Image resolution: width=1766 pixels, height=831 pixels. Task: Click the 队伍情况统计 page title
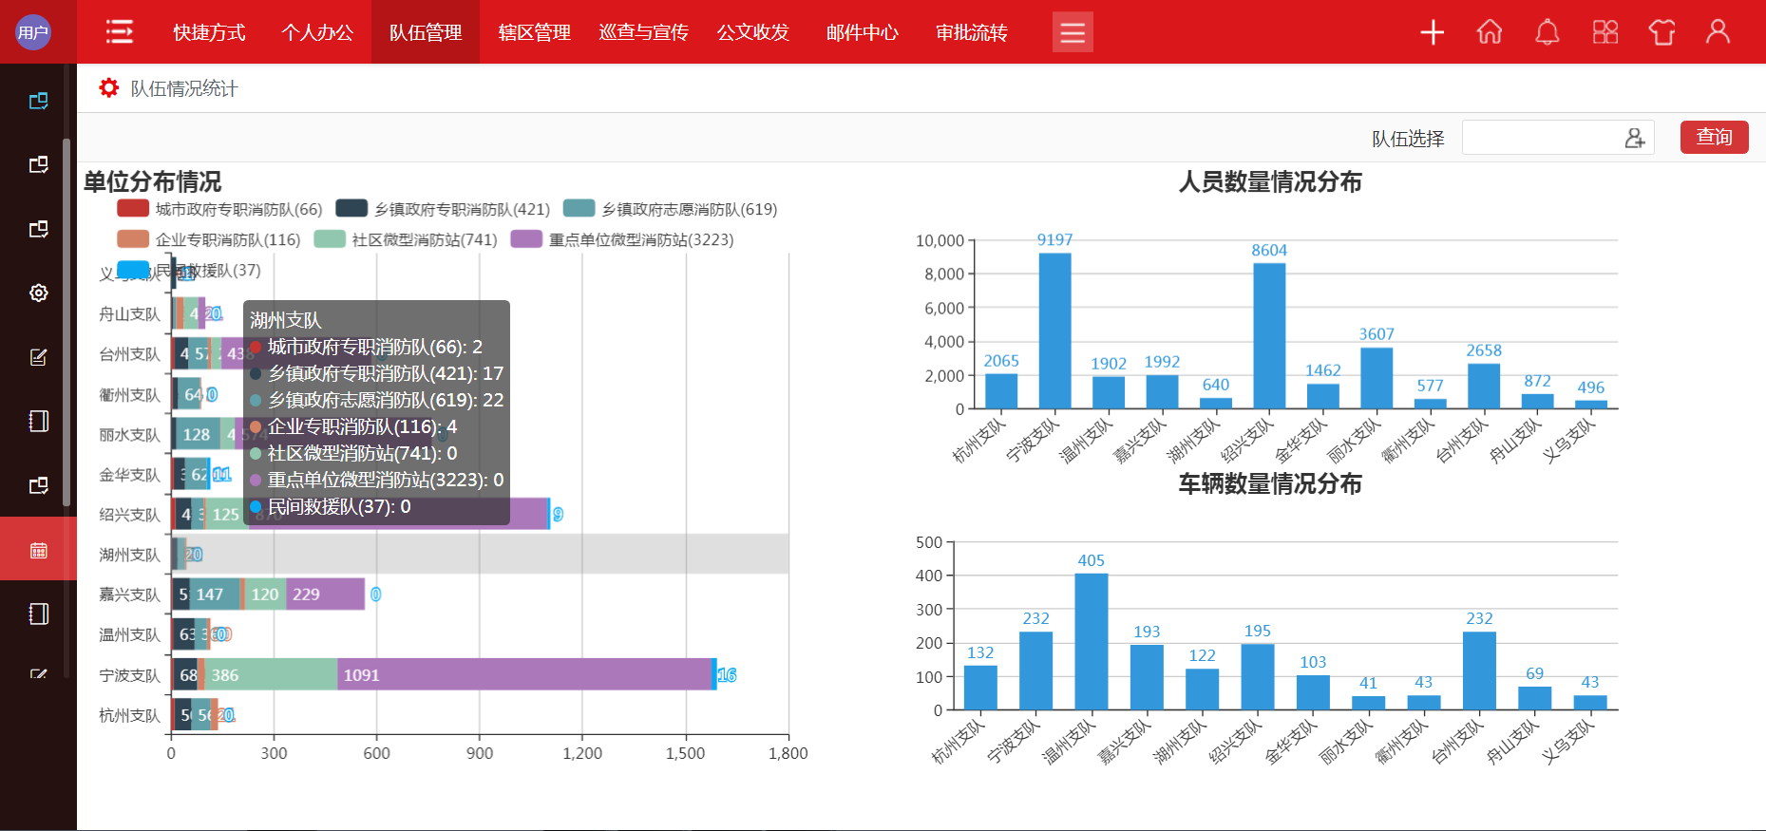[x=184, y=88]
